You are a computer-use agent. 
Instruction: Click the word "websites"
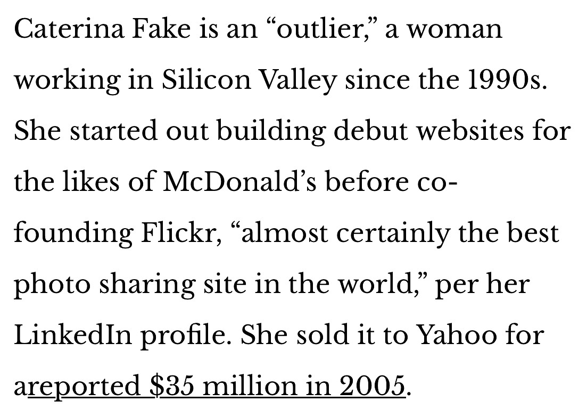tap(468, 130)
